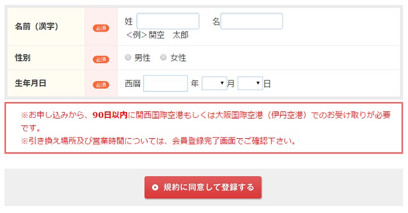The image size is (408, 213).
Task: Select the 男性 radio button
Action: click(x=128, y=57)
